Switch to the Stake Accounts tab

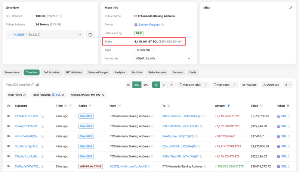pyautogui.click(x=157, y=73)
